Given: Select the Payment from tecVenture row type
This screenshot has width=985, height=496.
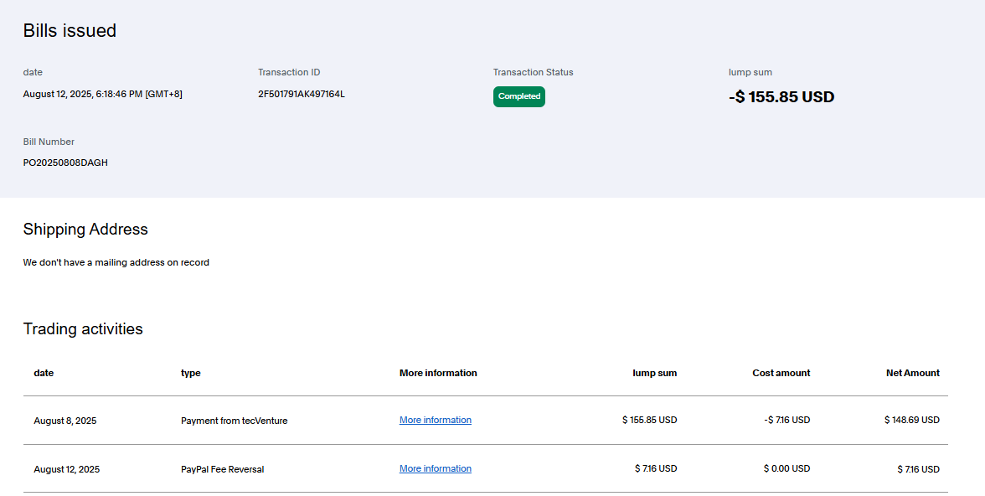Looking at the screenshot, I should point(234,421).
